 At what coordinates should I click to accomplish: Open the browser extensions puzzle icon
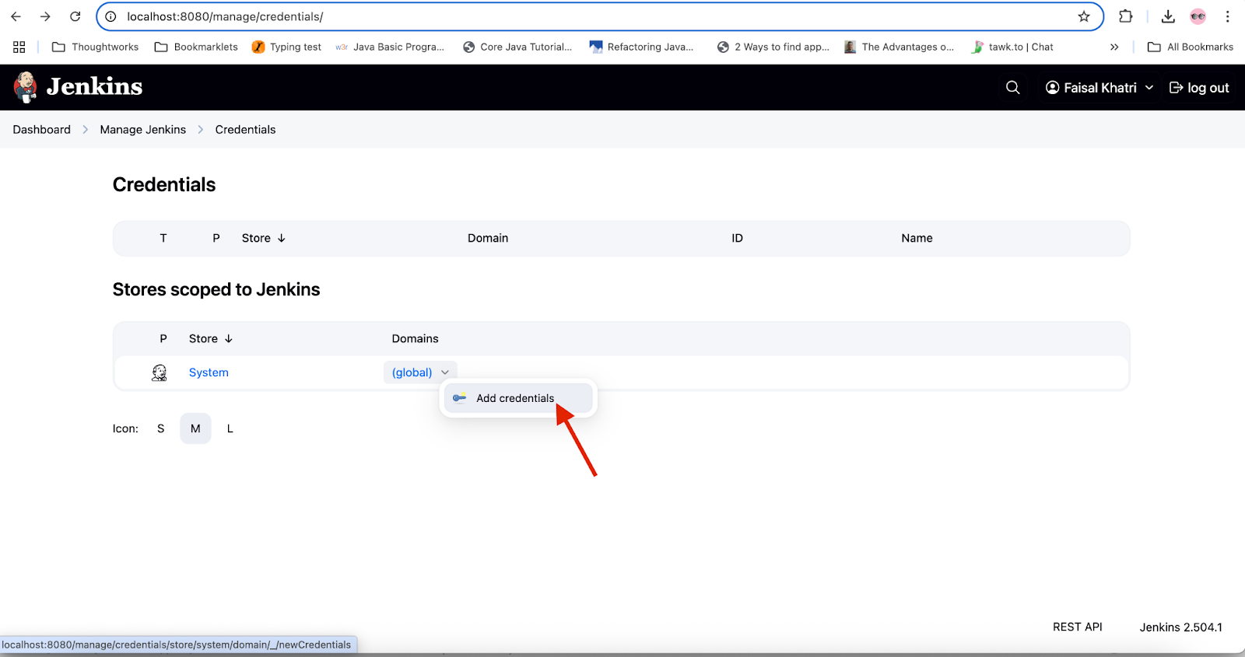tap(1125, 16)
